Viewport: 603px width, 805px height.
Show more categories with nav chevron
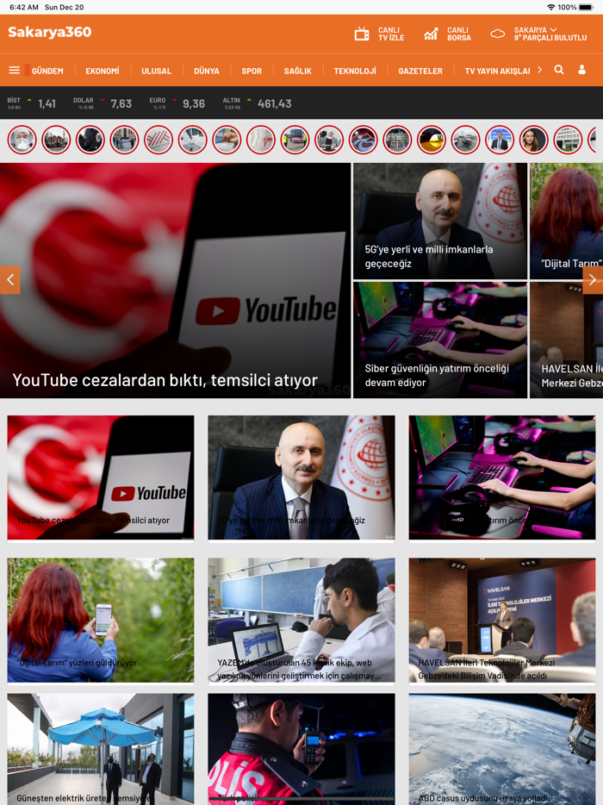coord(540,70)
